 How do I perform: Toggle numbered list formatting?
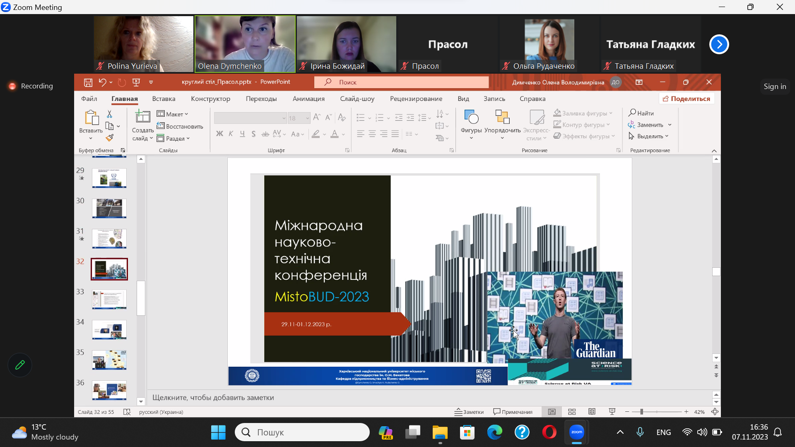pos(379,118)
